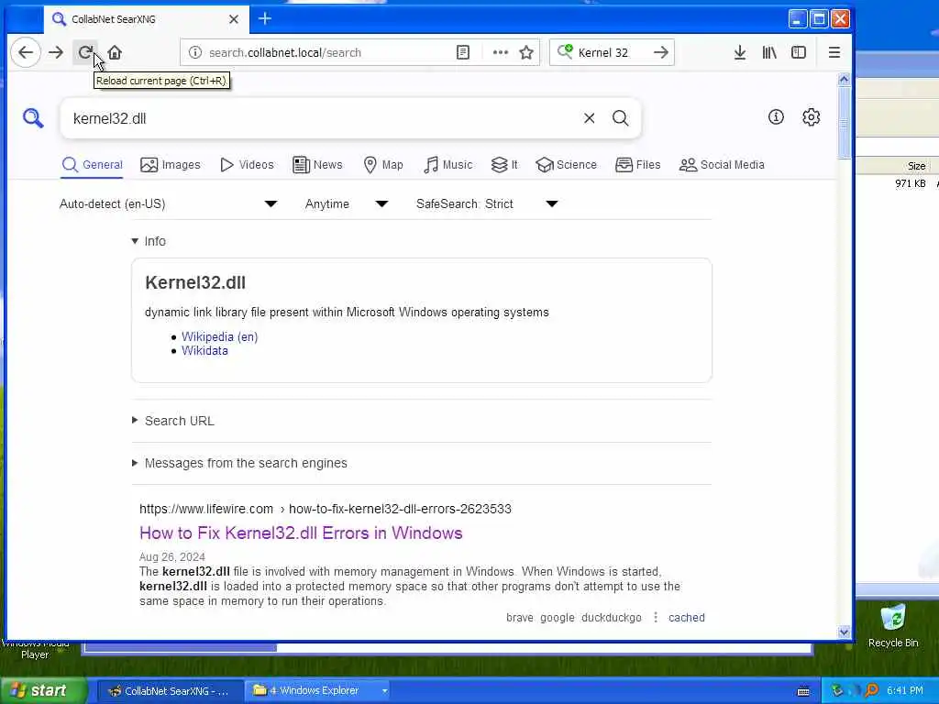
Task: Open SearXNG preferences gear
Action: tap(811, 116)
